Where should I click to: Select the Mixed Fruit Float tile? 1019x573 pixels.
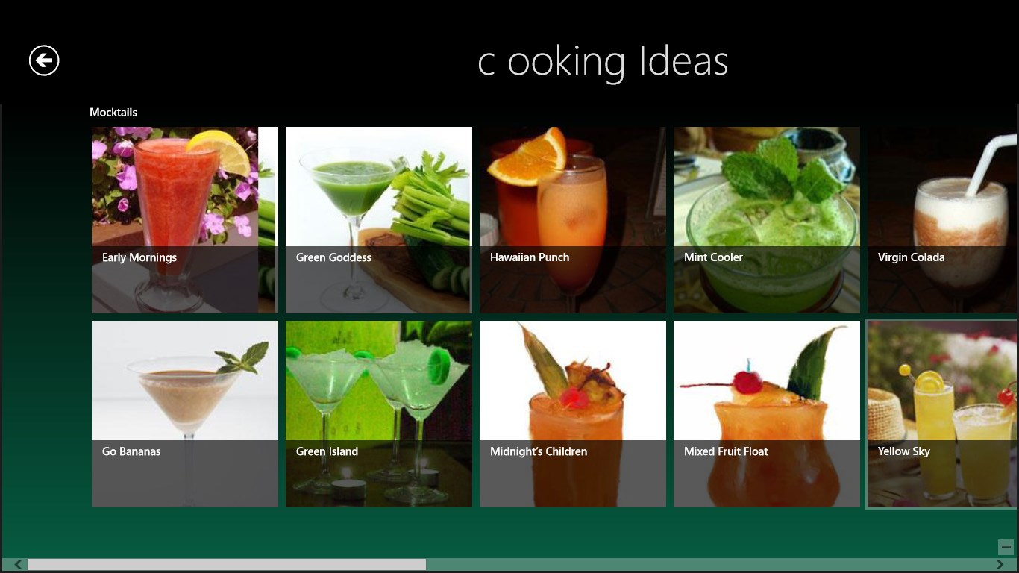767,414
